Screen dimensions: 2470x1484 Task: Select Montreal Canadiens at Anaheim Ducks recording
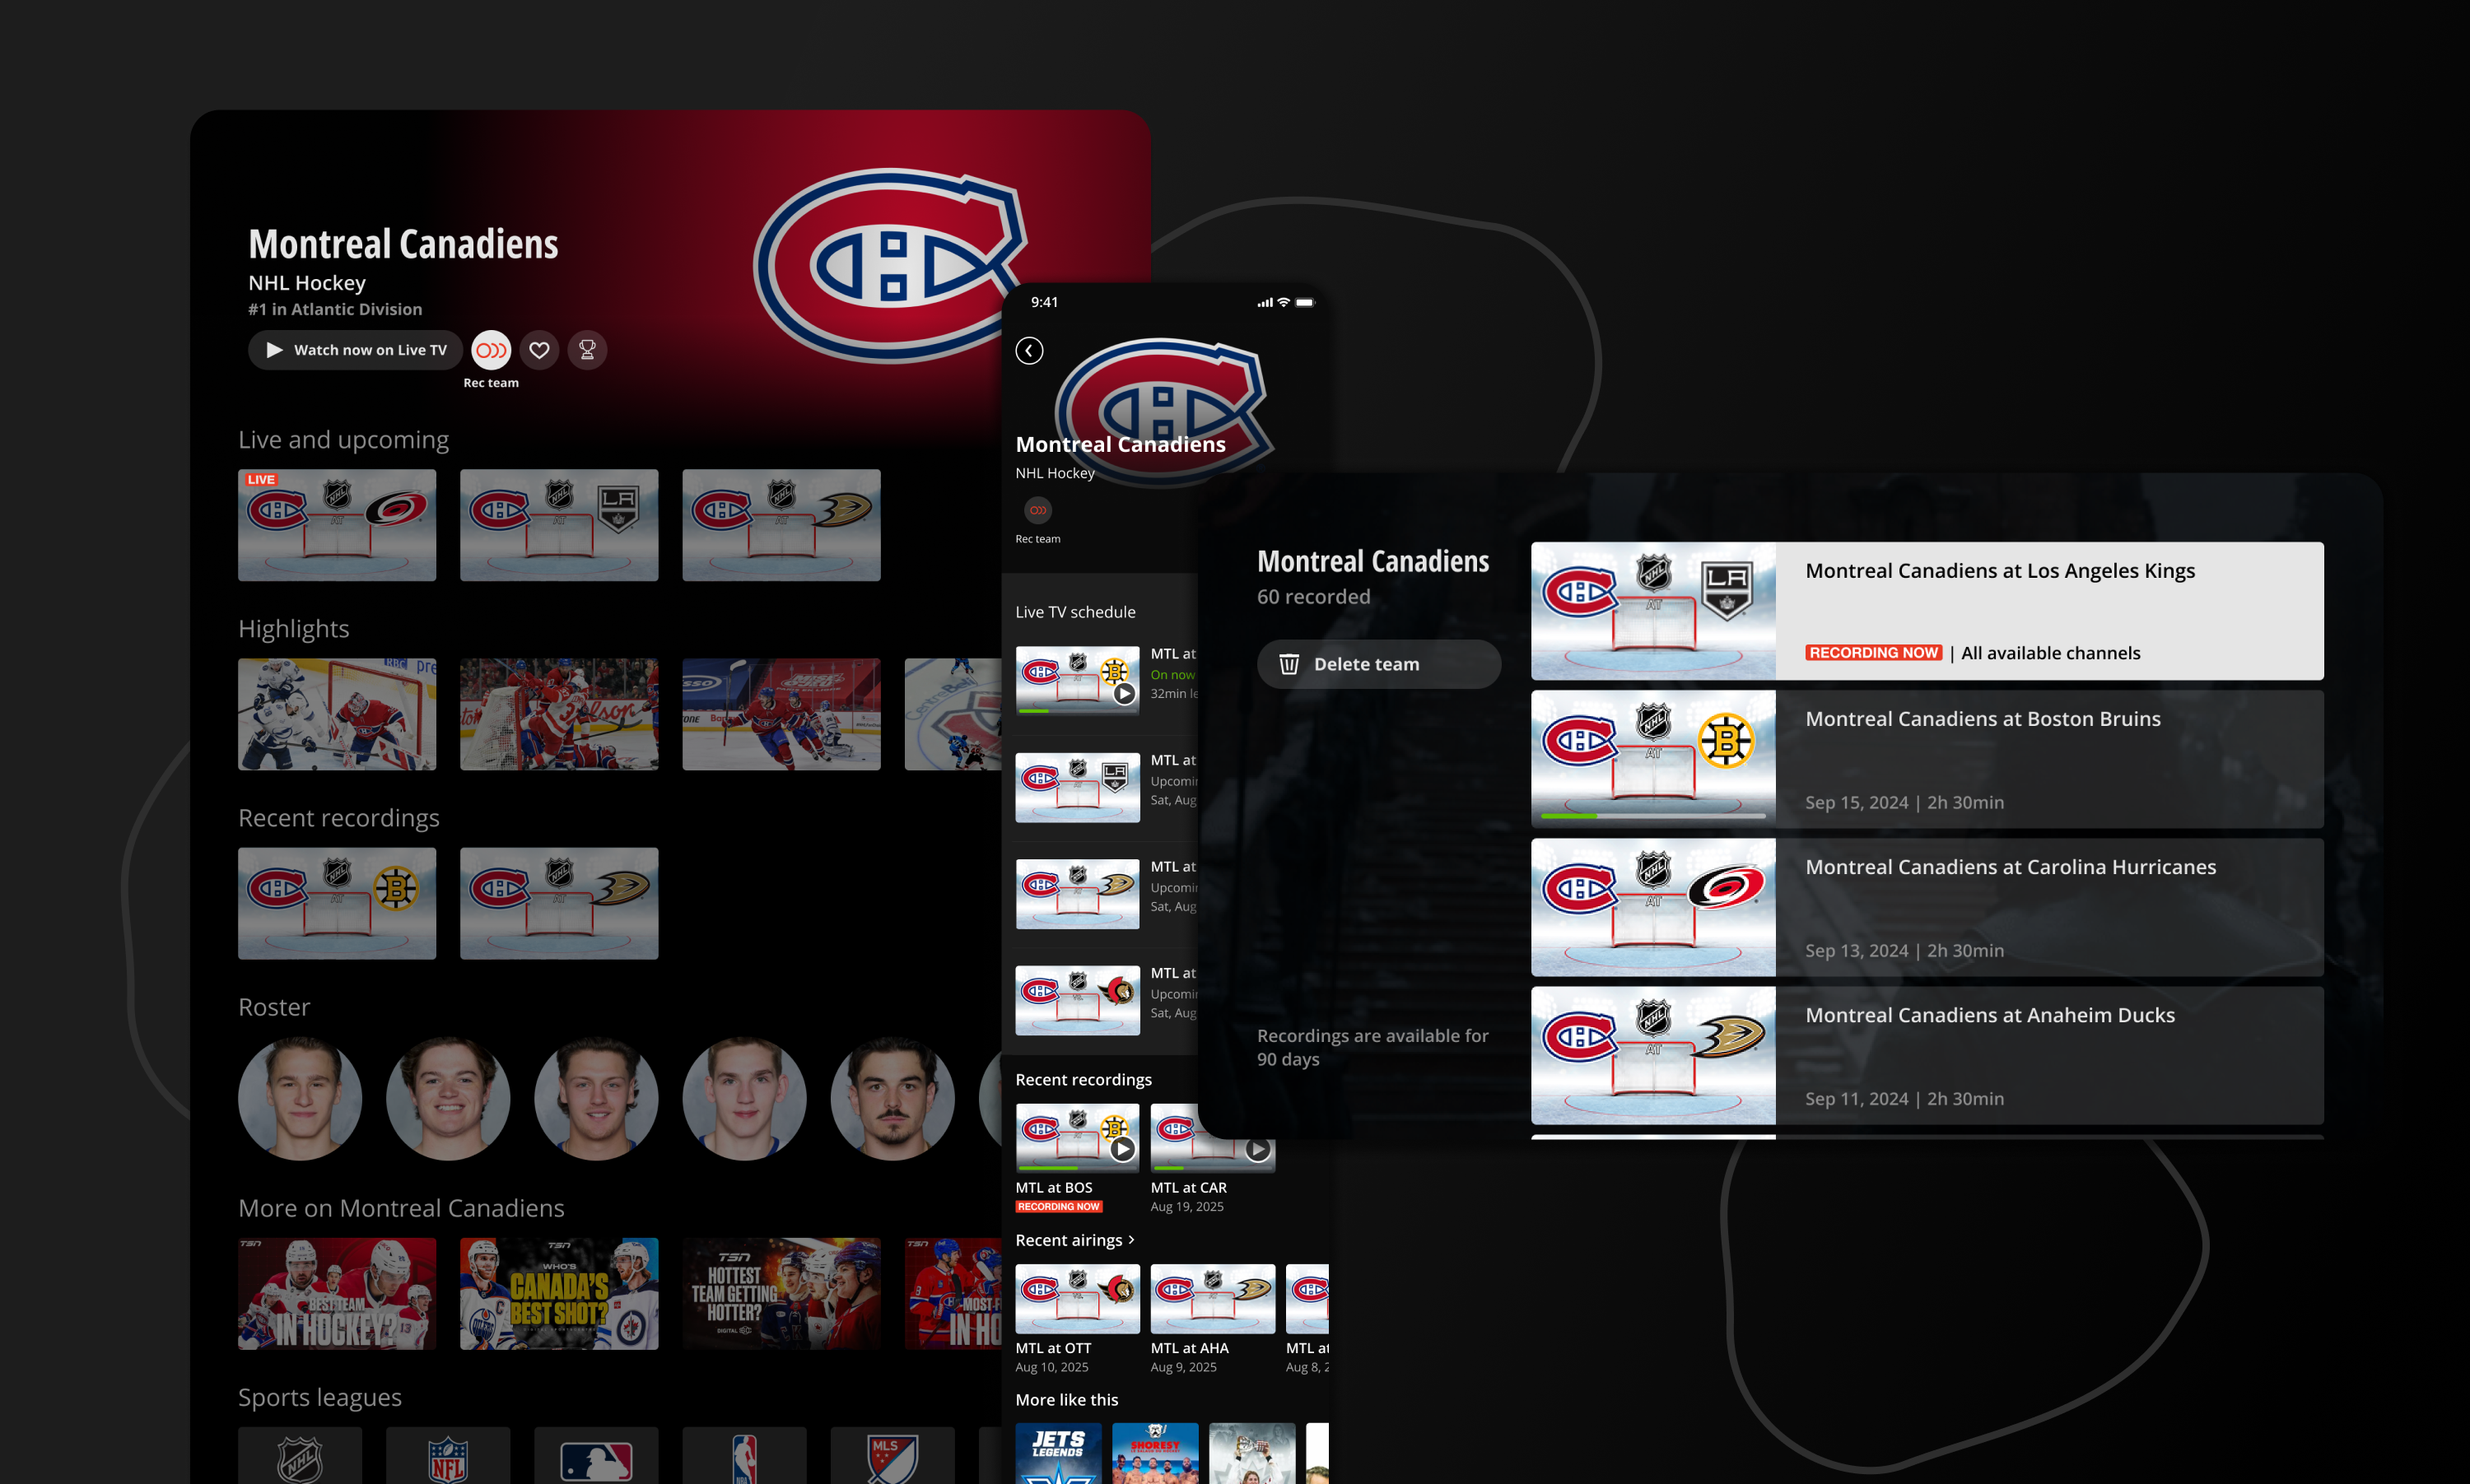click(1926, 1055)
